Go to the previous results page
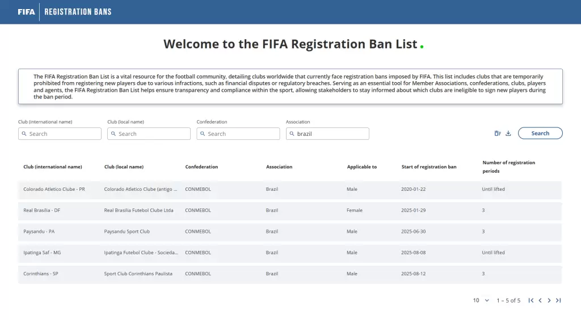 click(540, 301)
